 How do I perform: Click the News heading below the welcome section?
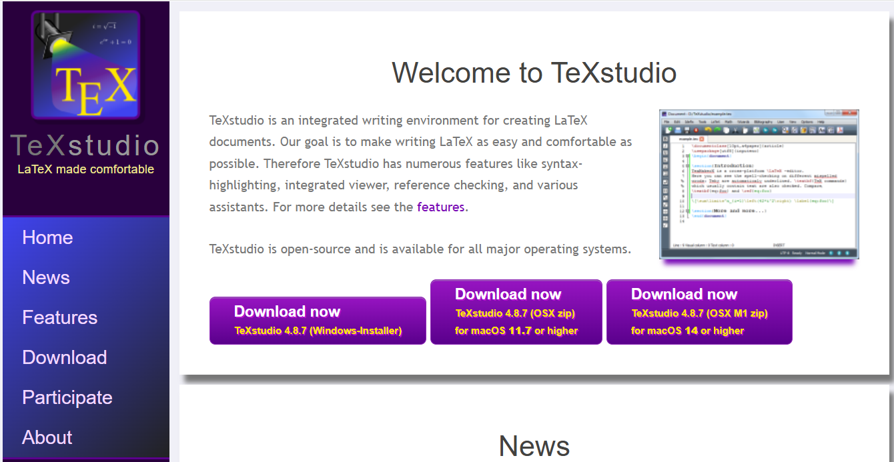tap(534, 445)
